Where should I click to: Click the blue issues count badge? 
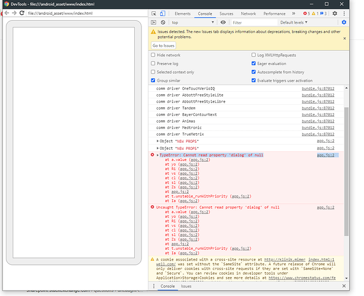324,14
